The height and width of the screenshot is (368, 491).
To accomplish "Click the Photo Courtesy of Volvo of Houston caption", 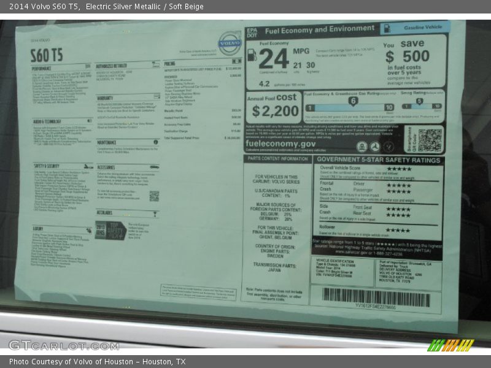I will pos(97,362).
